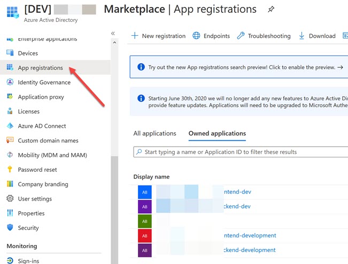Click the Sign-ins icon
Image resolution: width=348 pixels, height=264 pixels.
[10, 260]
